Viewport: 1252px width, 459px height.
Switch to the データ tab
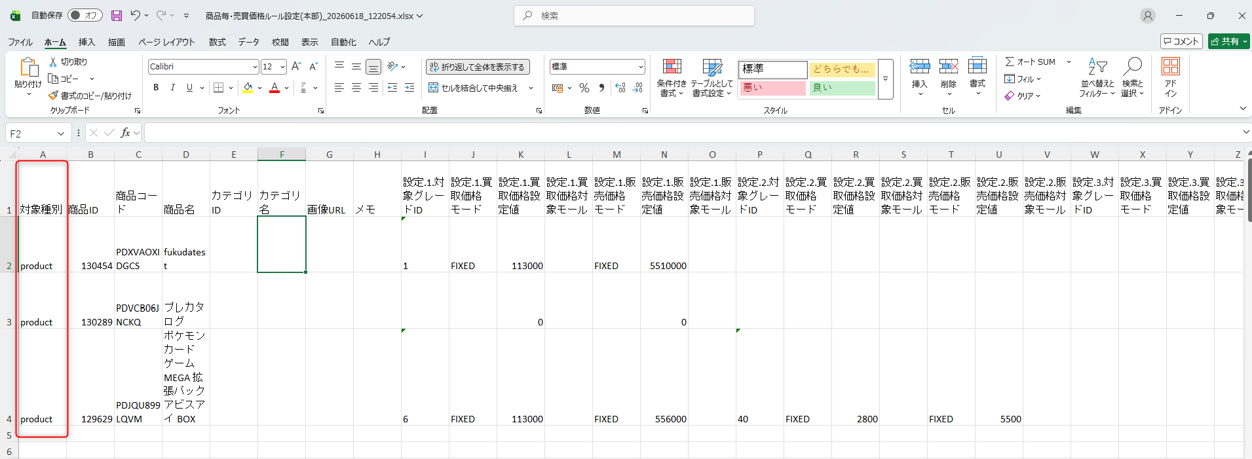pyautogui.click(x=248, y=42)
